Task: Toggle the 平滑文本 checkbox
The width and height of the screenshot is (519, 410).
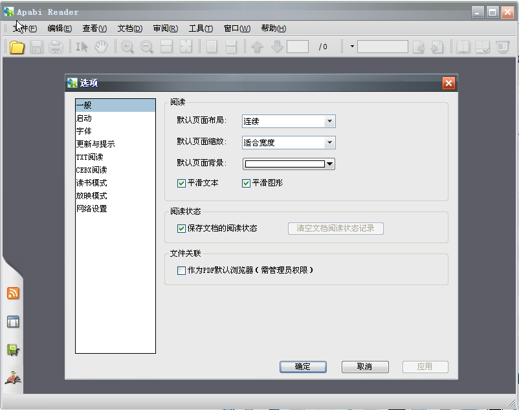Action: point(181,183)
